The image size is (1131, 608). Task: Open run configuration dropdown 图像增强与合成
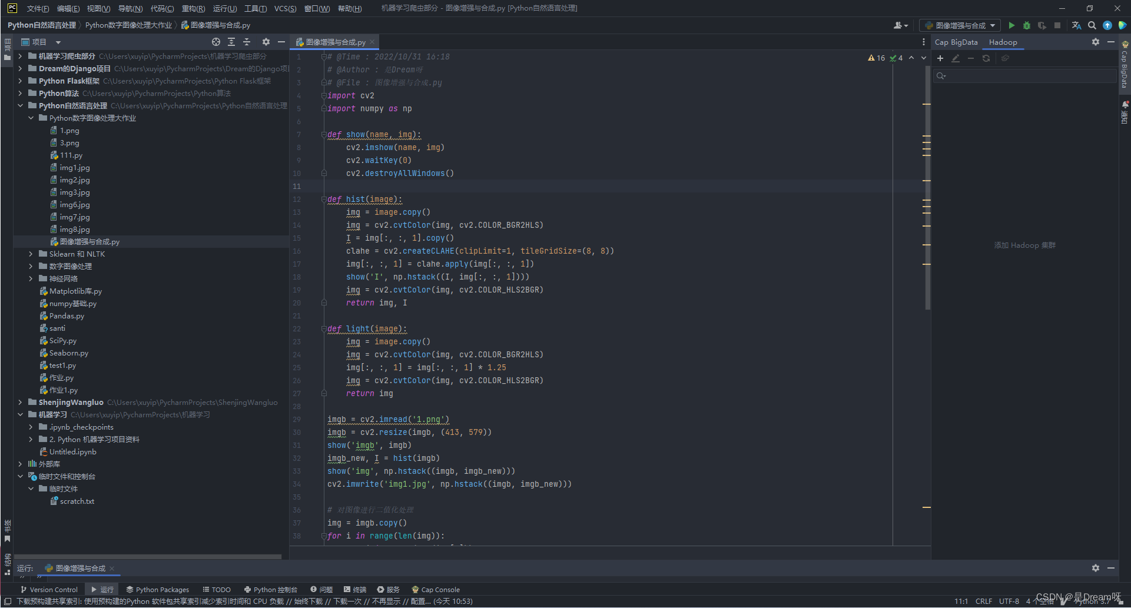[960, 25]
